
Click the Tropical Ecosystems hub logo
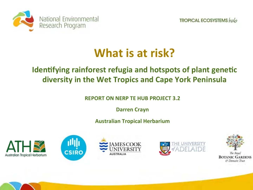tap(208, 20)
